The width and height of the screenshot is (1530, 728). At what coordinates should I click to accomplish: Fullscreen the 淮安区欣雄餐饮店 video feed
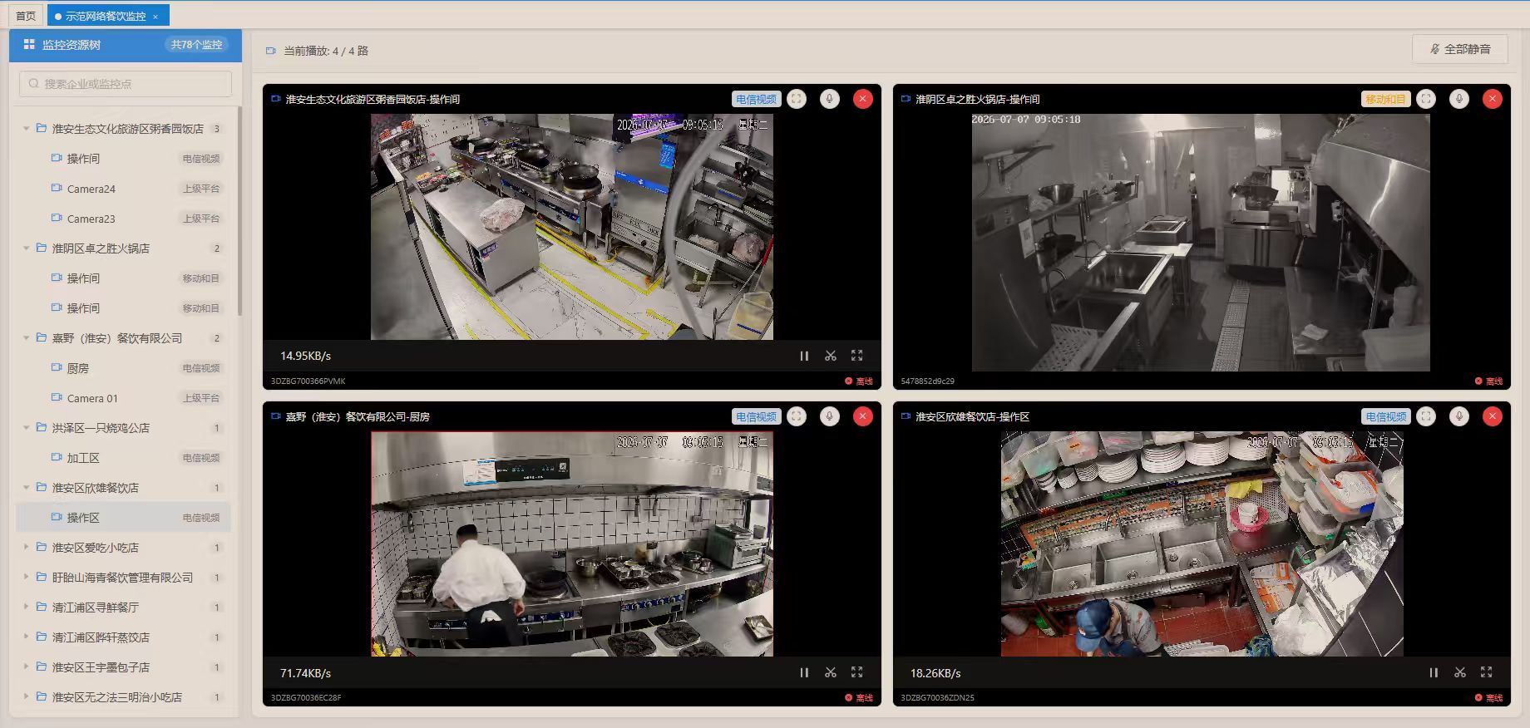[1486, 672]
